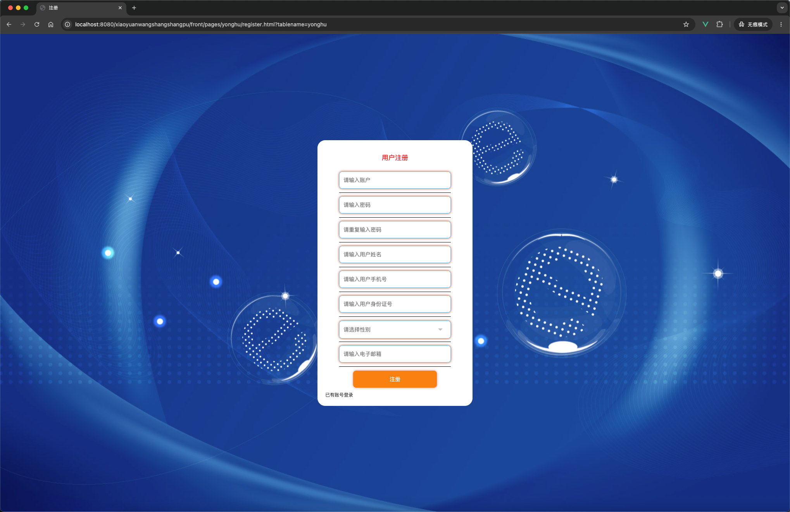This screenshot has height=512, width=790.
Task: Focus the 请输入用户身份证号 field
Action: click(395, 304)
